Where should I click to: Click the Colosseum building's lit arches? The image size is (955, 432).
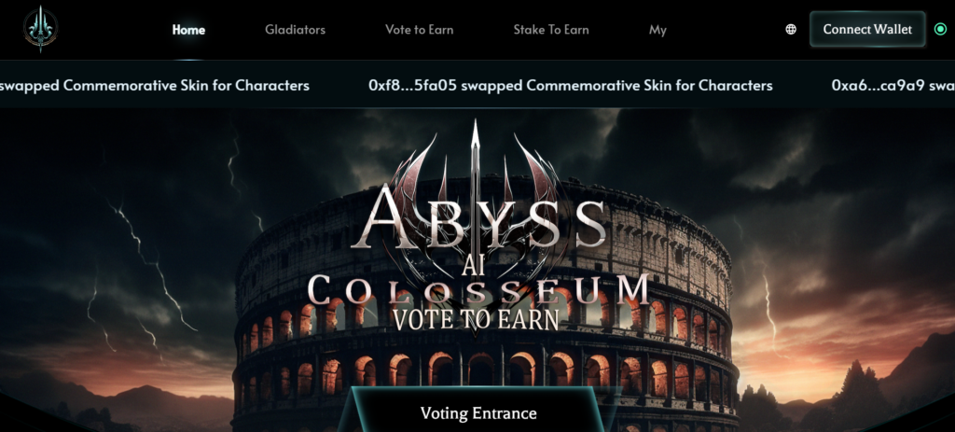[x=482, y=368]
